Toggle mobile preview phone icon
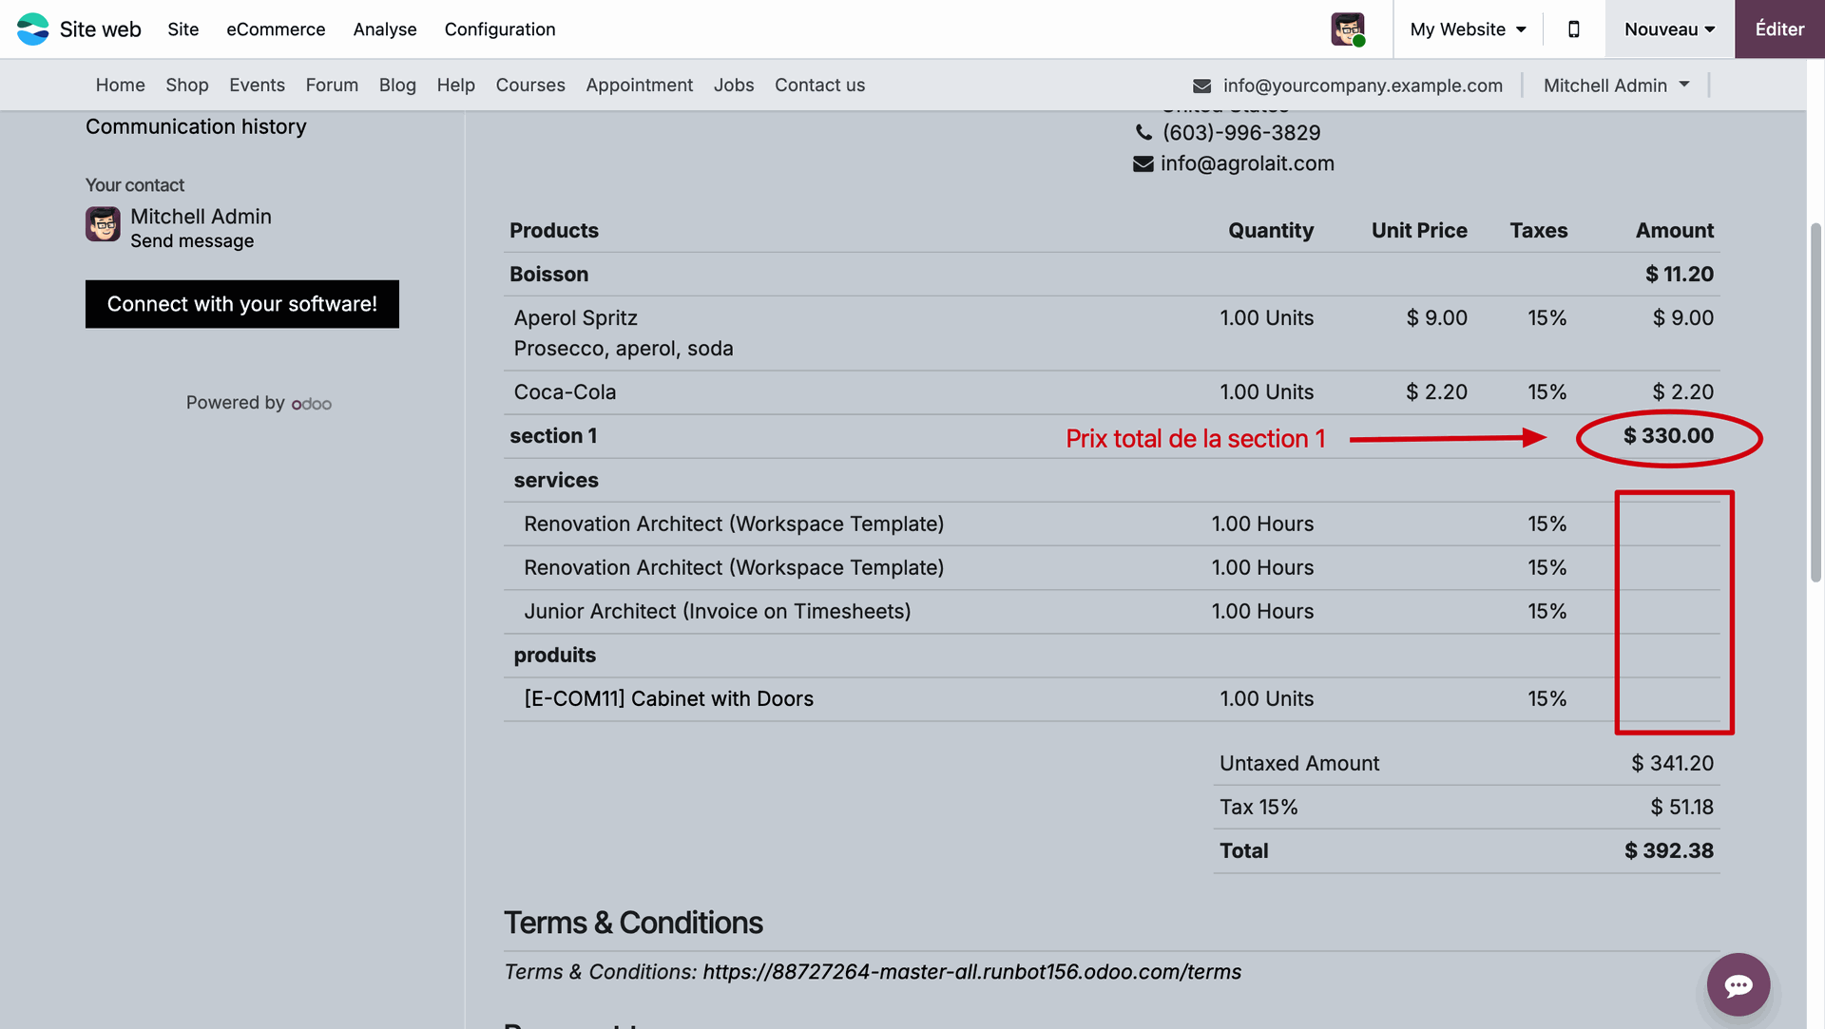 coord(1573,29)
